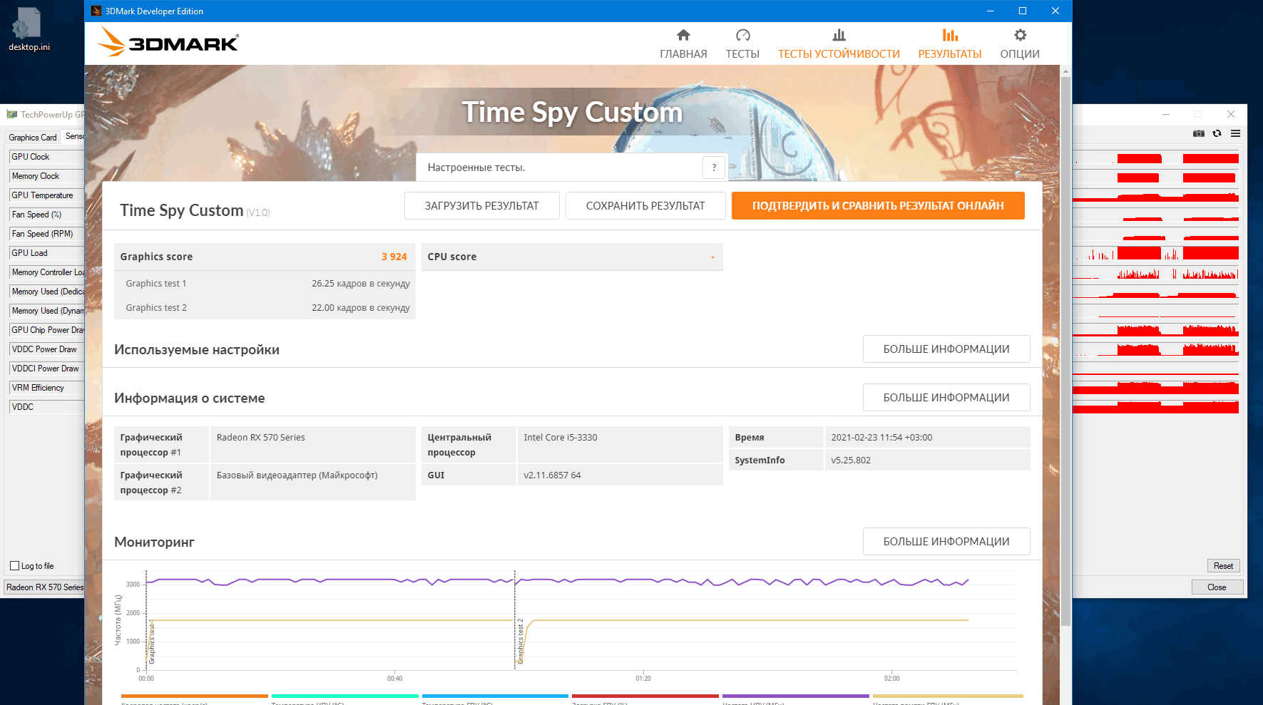Click Reset button in GPU-Z

click(1223, 566)
